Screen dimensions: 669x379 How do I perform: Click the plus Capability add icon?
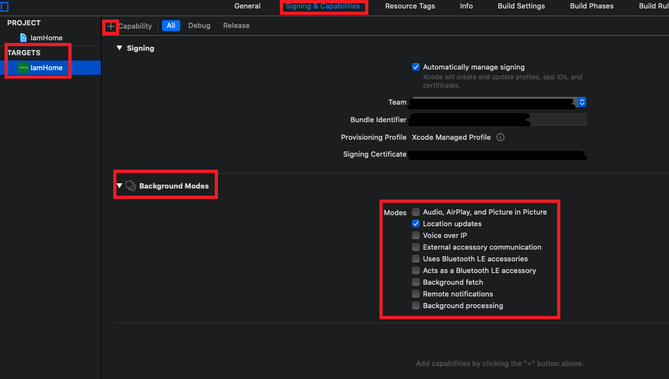111,27
